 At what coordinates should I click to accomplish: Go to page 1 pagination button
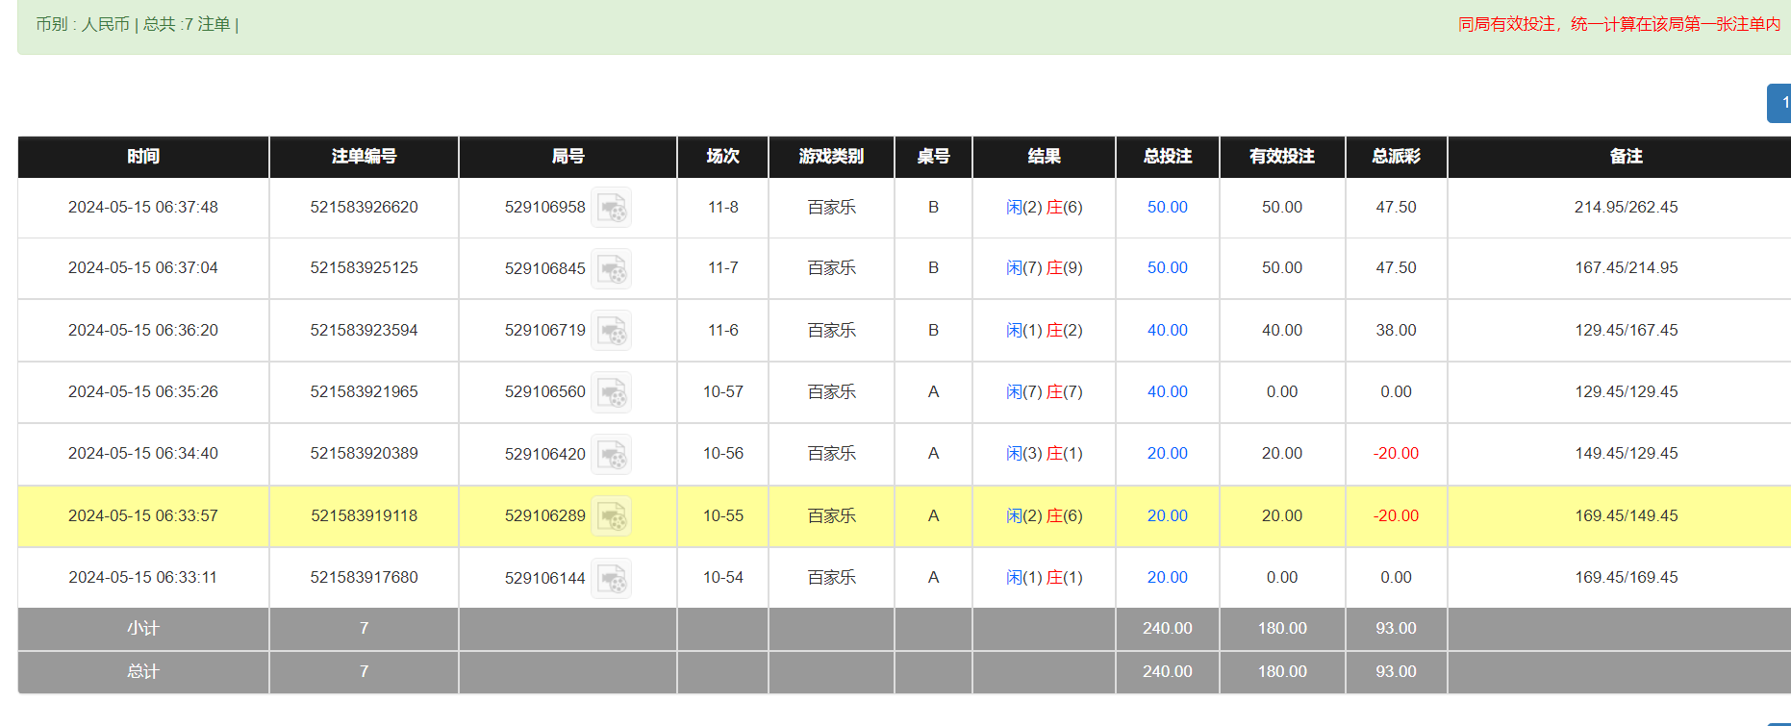[1781, 103]
